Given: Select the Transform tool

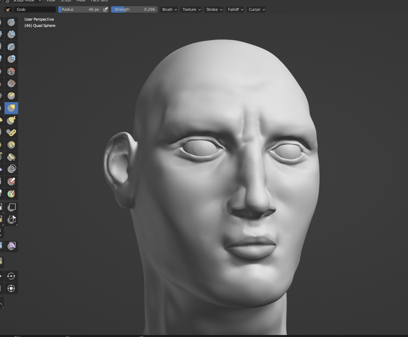Looking at the screenshot, I should [11, 288].
